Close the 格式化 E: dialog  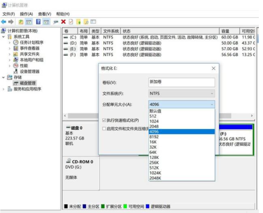213,68
